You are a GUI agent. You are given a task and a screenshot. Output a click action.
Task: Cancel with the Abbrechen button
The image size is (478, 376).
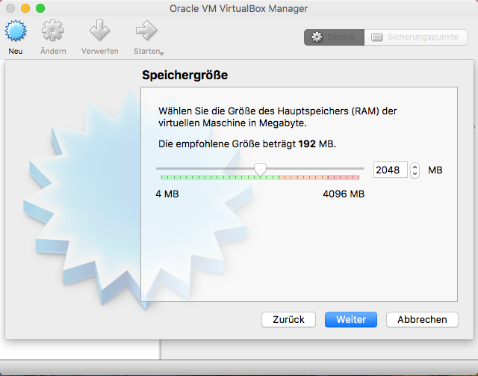click(x=422, y=319)
